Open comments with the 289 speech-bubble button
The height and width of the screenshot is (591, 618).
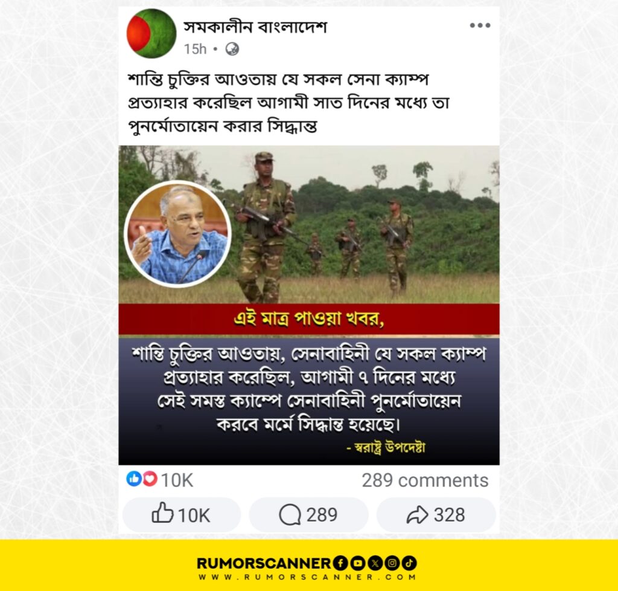[308, 514]
